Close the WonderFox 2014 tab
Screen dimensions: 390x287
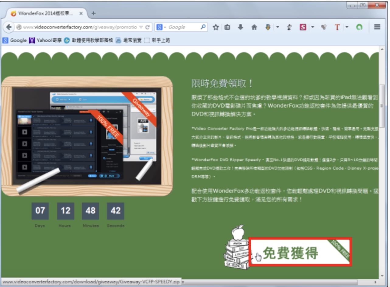pyautogui.click(x=81, y=13)
